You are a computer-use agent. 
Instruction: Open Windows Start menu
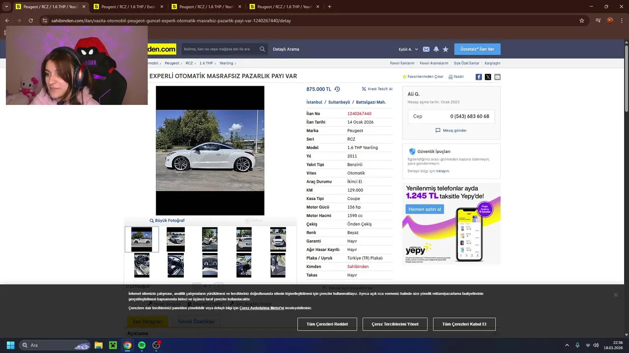tap(10, 345)
